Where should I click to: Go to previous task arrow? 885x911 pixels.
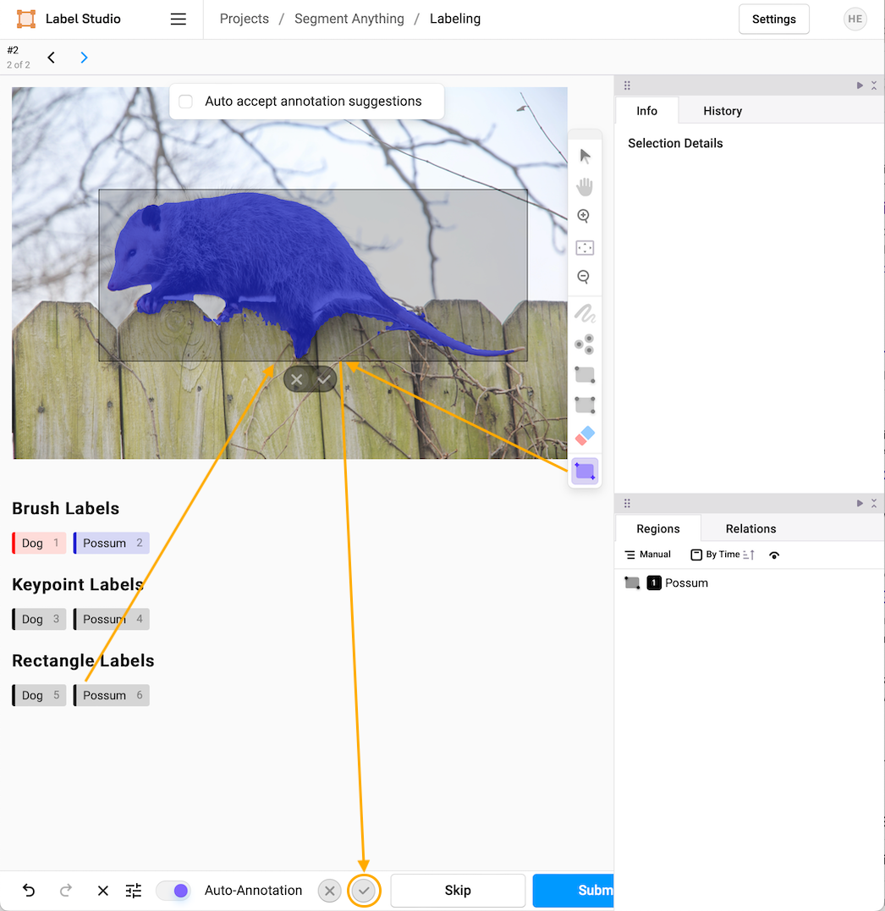click(52, 57)
